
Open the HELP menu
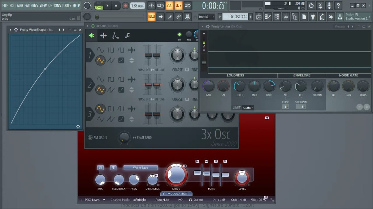pyautogui.click(x=76, y=5)
